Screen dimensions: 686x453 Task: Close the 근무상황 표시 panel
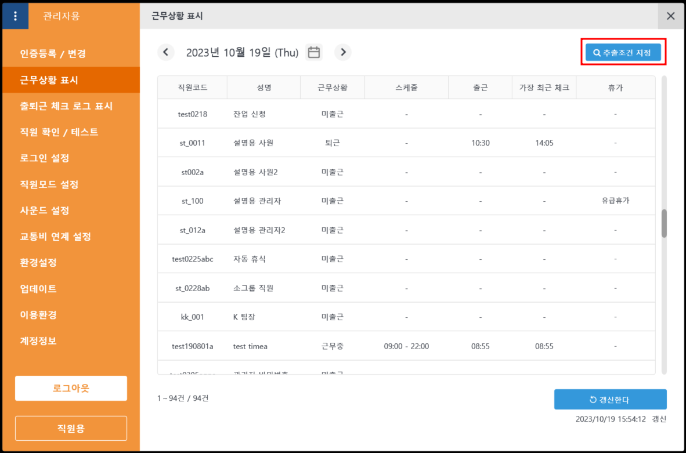[x=671, y=16]
